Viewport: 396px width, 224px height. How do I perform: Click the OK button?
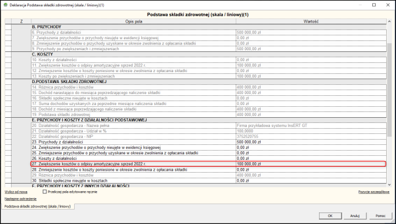(330, 216)
